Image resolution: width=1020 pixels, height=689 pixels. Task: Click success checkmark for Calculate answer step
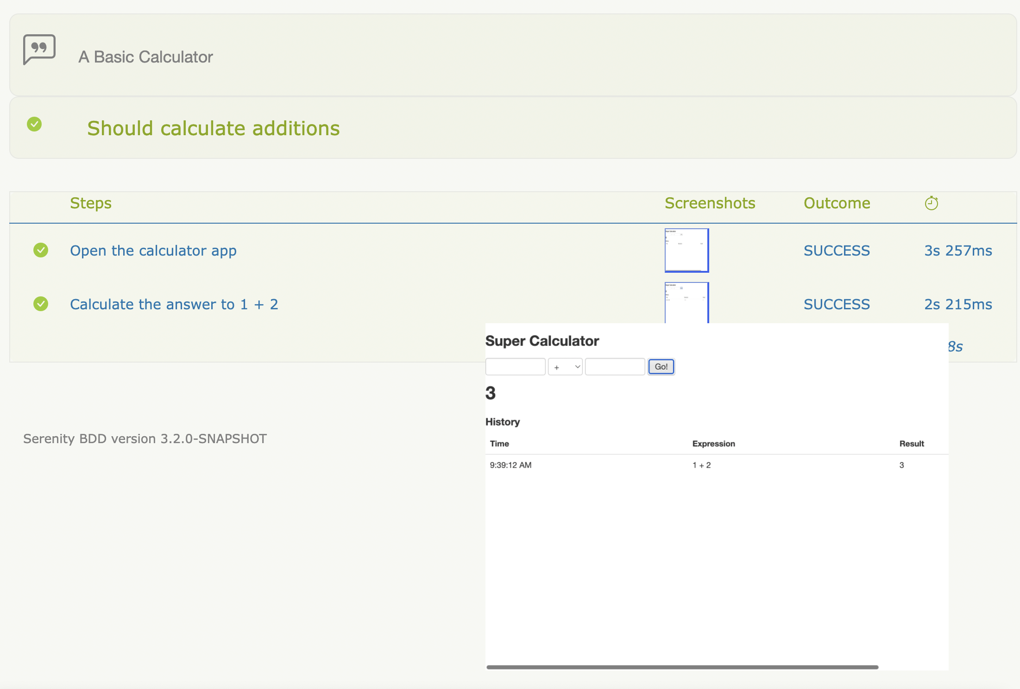41,304
